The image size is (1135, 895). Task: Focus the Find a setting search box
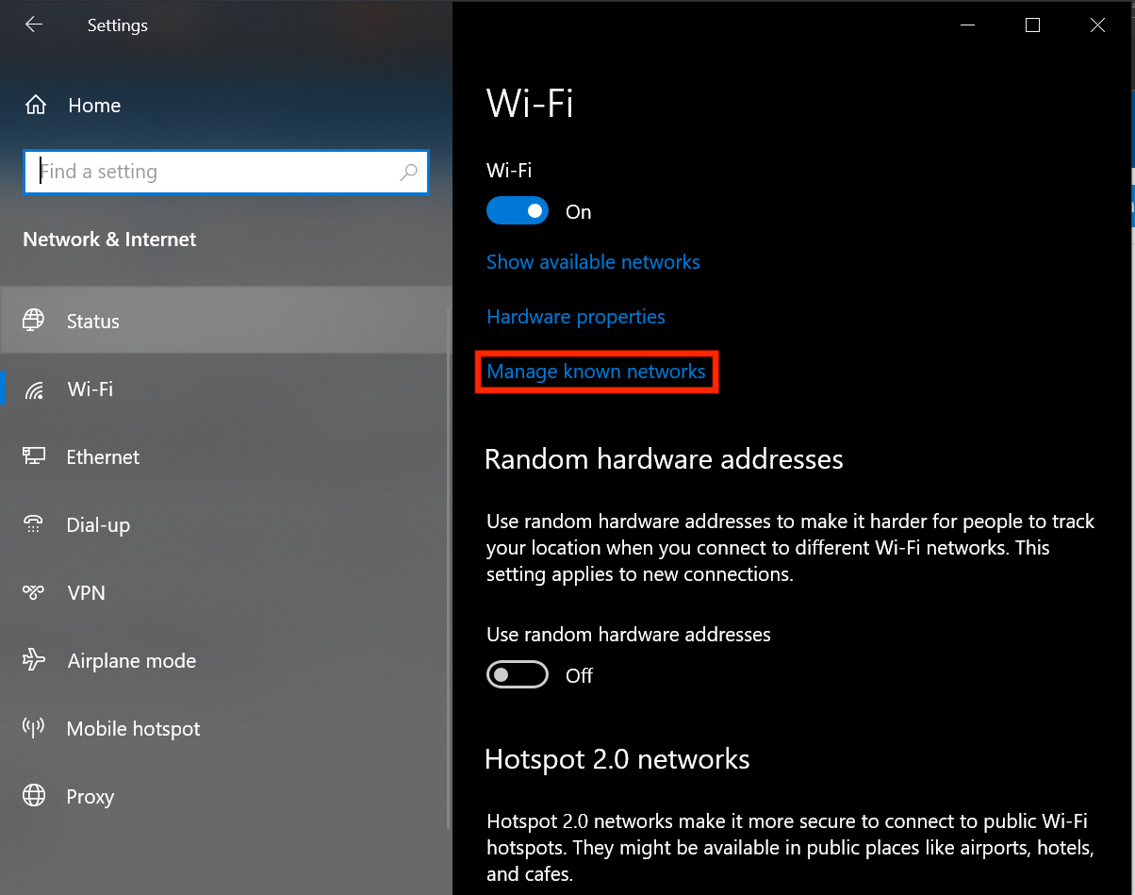pos(226,172)
